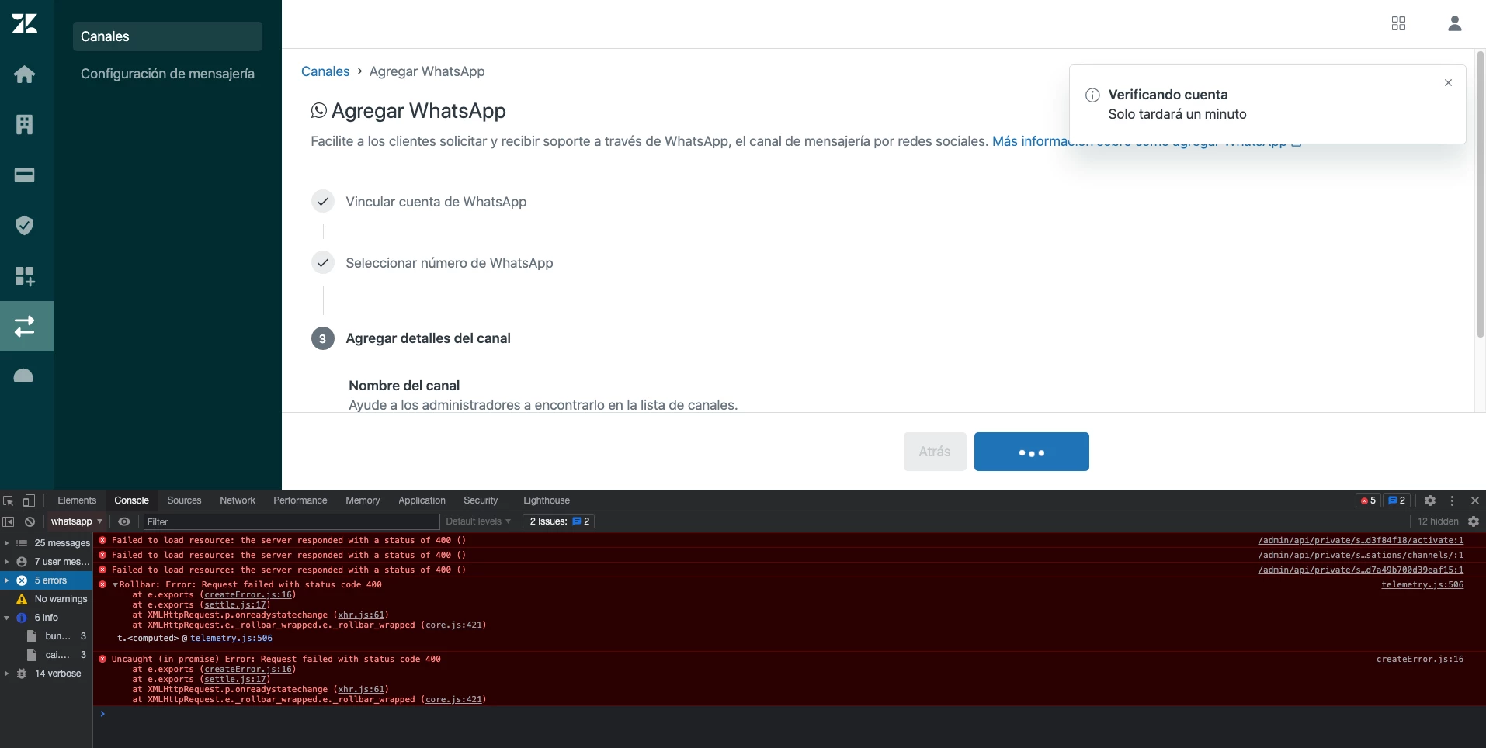Click the Canales breadcrumb link
The height and width of the screenshot is (748, 1486).
[x=325, y=71]
